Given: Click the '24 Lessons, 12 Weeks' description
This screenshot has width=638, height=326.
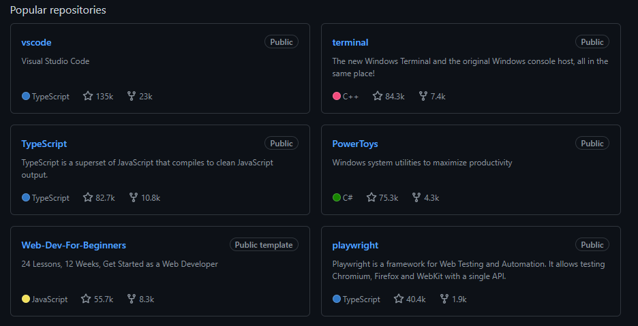Looking at the screenshot, I should tap(120, 264).
